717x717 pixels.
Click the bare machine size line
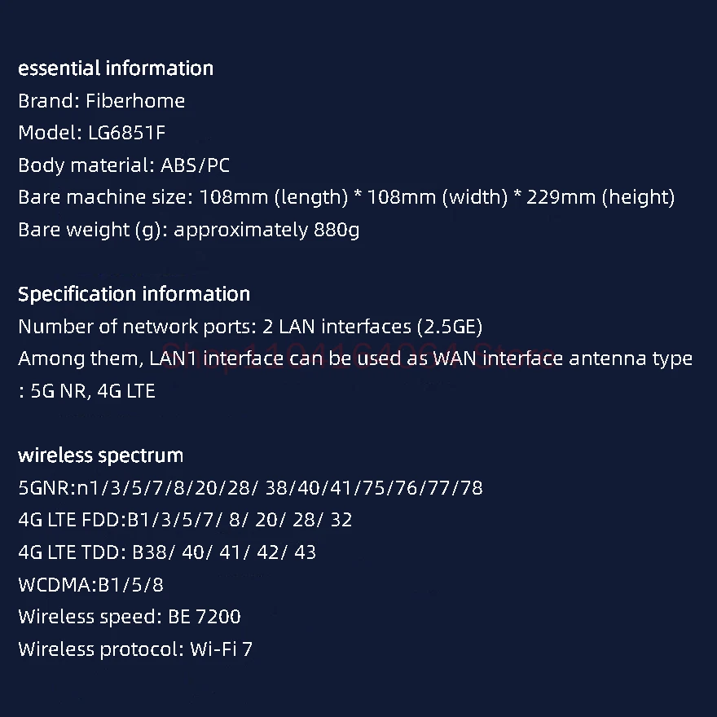346,197
